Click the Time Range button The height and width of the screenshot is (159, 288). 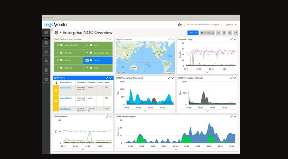(x=207, y=33)
